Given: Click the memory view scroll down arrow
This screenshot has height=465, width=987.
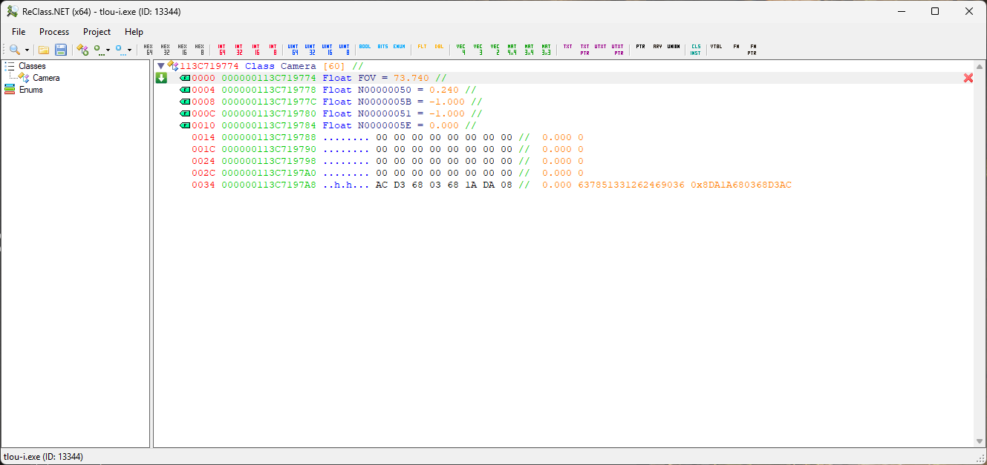Looking at the screenshot, I should tap(979, 441).
